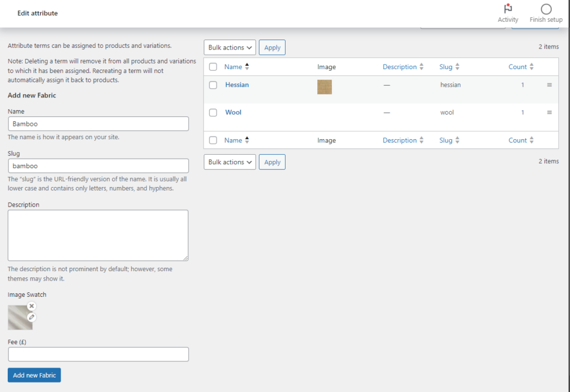Click the Fee (£) input field
This screenshot has height=392, width=570.
99,354
